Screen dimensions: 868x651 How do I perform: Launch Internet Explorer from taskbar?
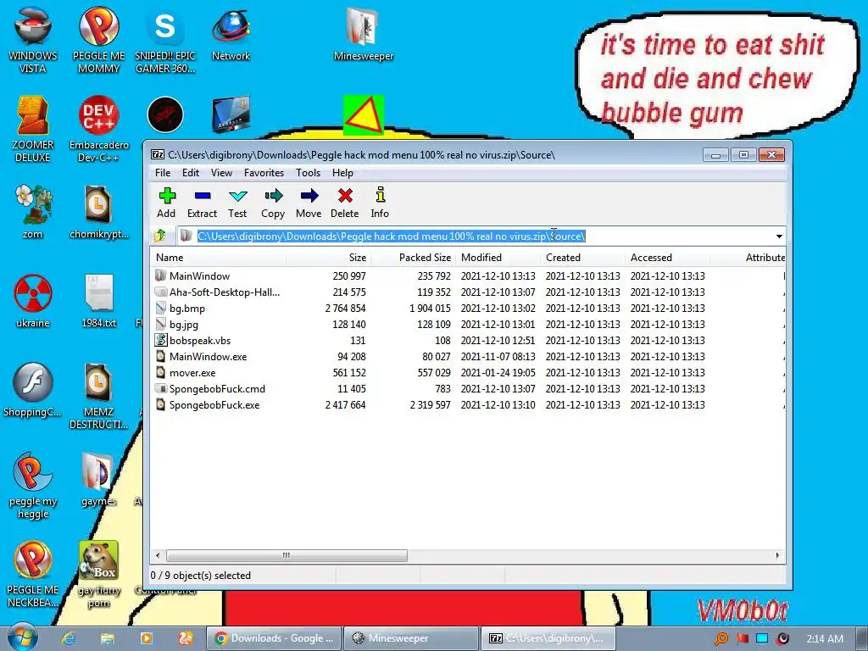point(69,638)
